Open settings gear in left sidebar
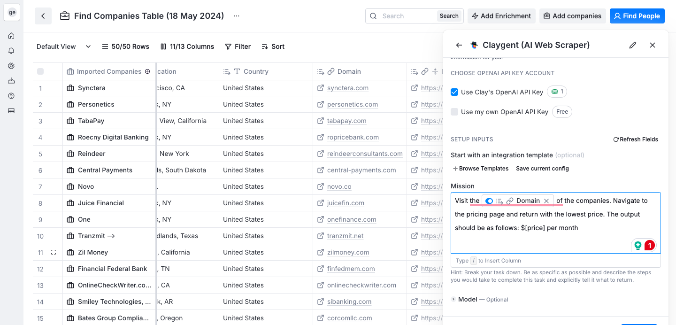 pyautogui.click(x=11, y=66)
